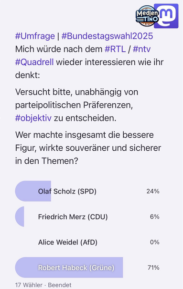Click the 24% result for Scholz

point(153,192)
